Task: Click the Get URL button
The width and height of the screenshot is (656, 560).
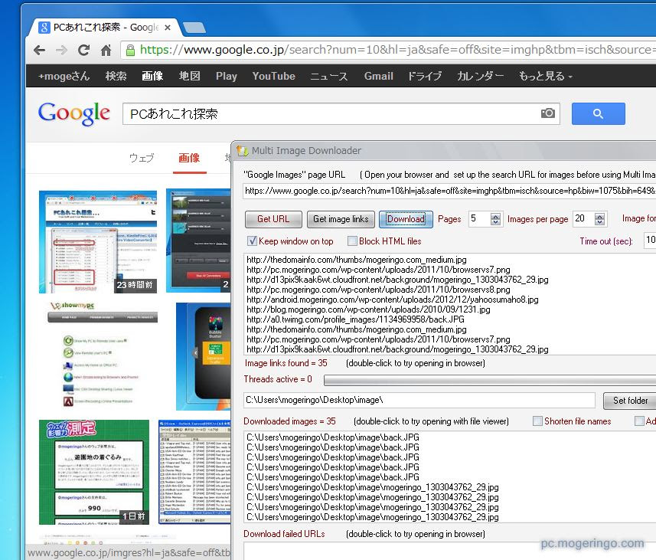Action: click(273, 219)
